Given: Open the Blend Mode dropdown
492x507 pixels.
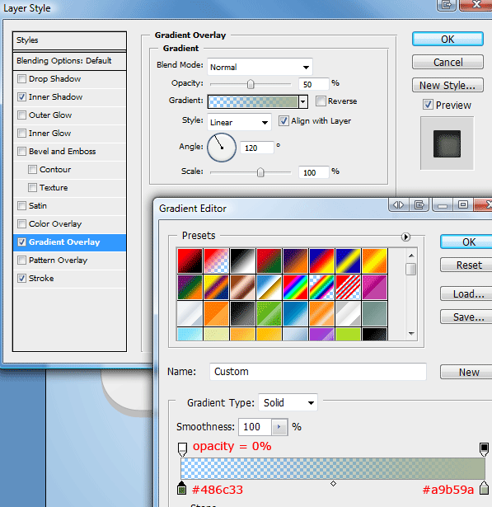Looking at the screenshot, I should pyautogui.click(x=260, y=67).
